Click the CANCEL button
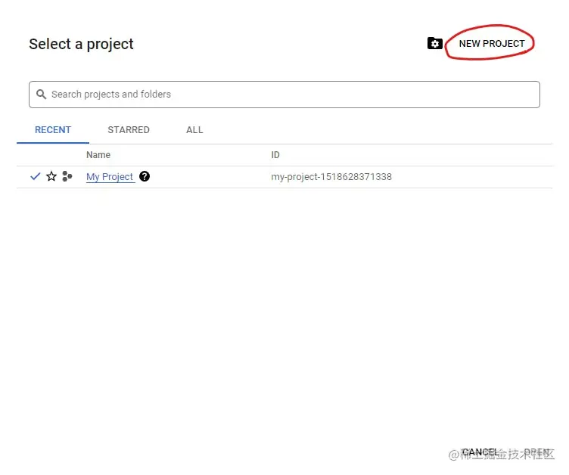Screen dimensions: 569x475 click(480, 452)
